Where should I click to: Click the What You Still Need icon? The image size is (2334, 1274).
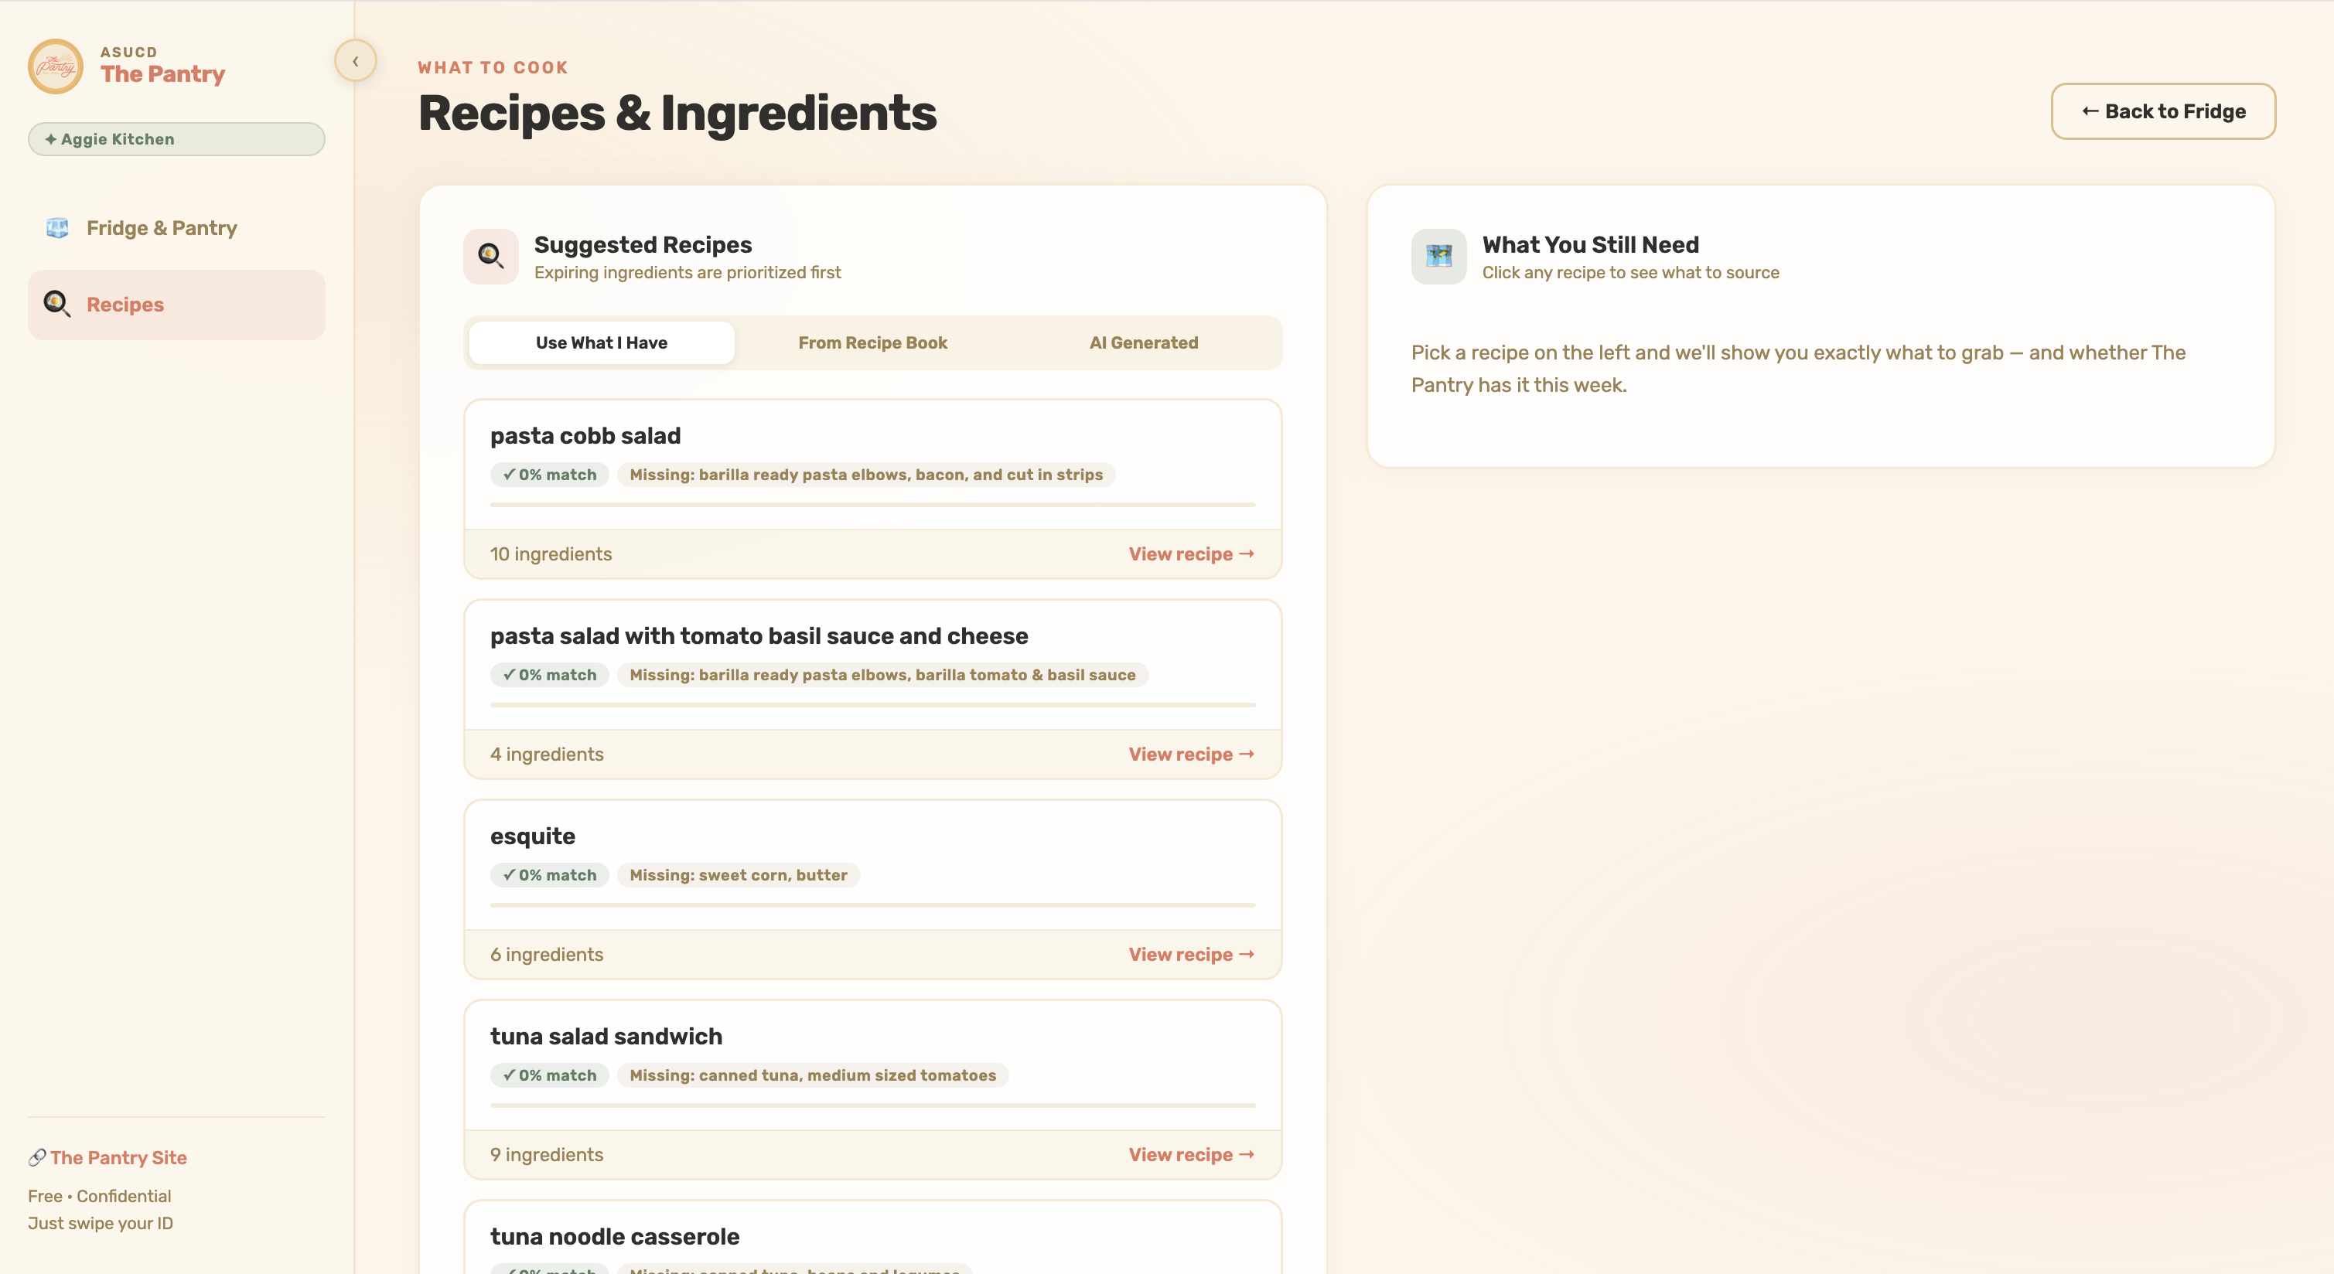click(x=1438, y=256)
